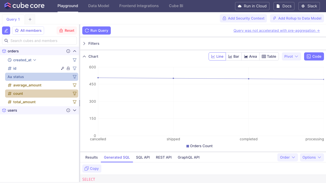Click the lock icon on id row
This screenshot has width=326, height=183.
(68, 68)
